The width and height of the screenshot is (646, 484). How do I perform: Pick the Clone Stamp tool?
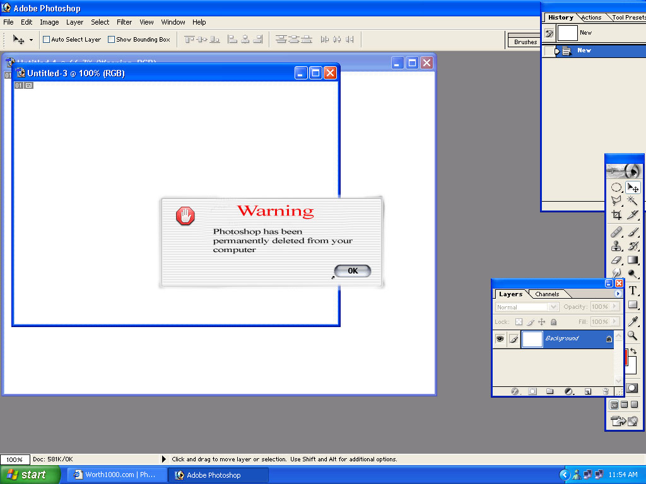[x=616, y=246]
